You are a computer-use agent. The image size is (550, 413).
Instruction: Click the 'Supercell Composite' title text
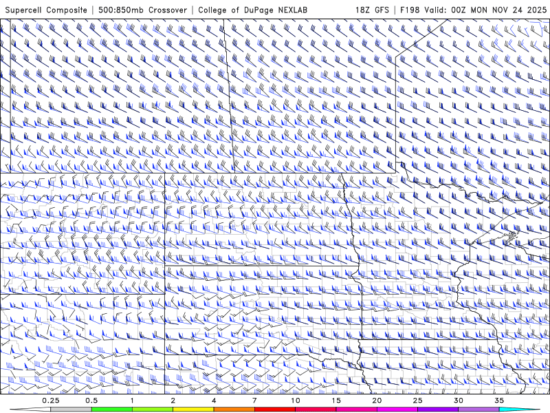point(46,10)
